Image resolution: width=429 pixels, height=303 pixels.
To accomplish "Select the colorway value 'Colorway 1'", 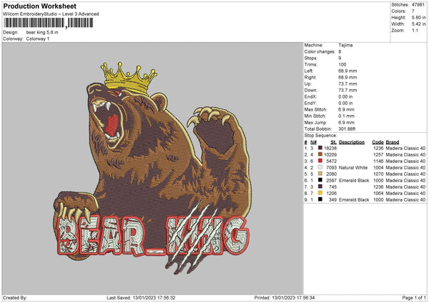I will [x=38, y=39].
